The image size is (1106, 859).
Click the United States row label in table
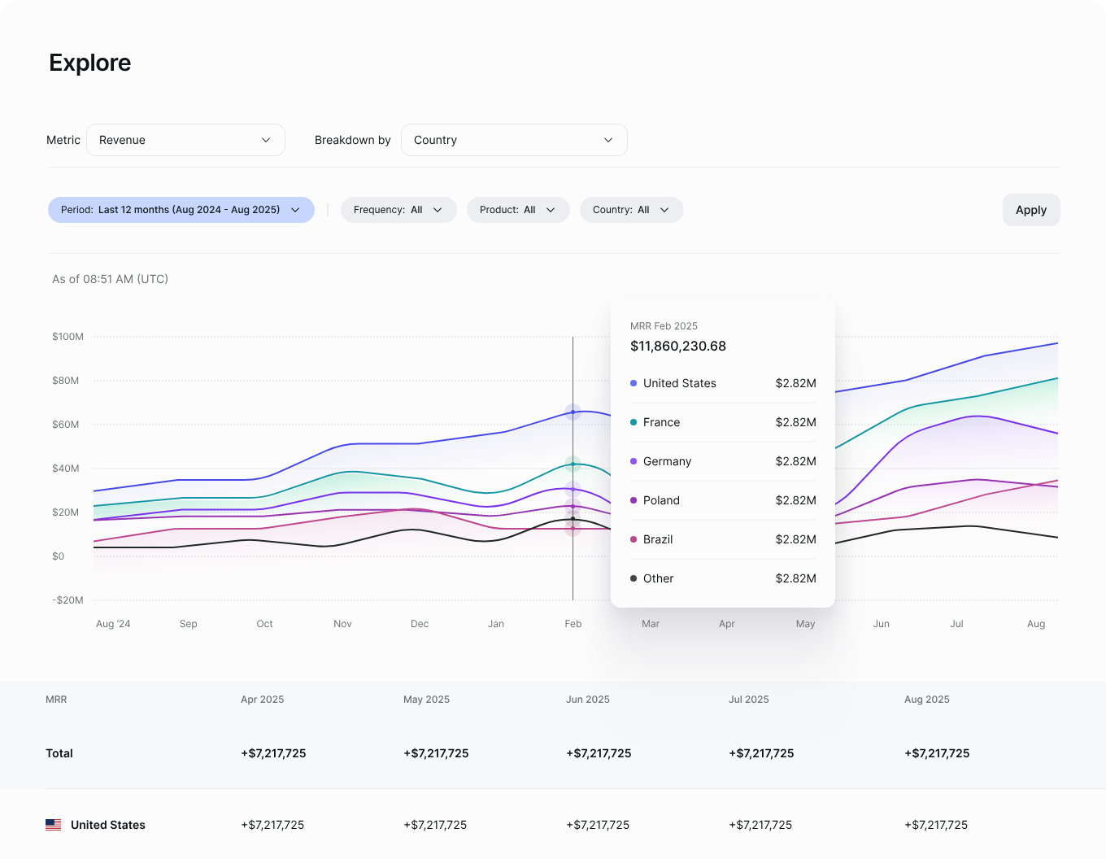[x=108, y=825]
